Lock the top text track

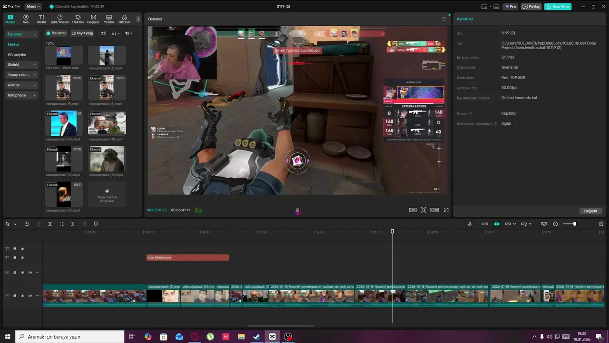pos(15,249)
